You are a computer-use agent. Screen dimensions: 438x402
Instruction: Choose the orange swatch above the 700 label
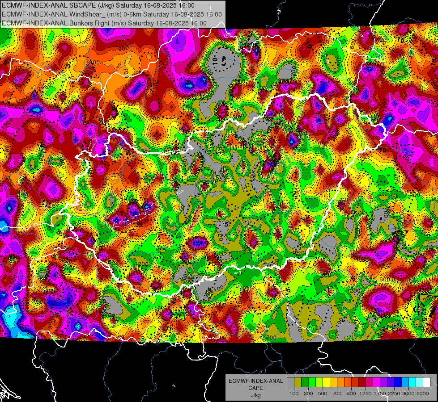pos(341,382)
